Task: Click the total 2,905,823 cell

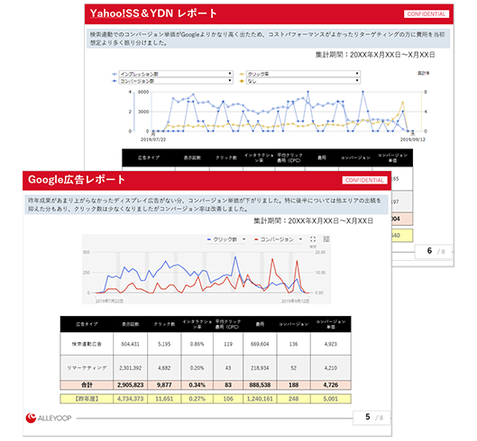Action: [x=130, y=385]
